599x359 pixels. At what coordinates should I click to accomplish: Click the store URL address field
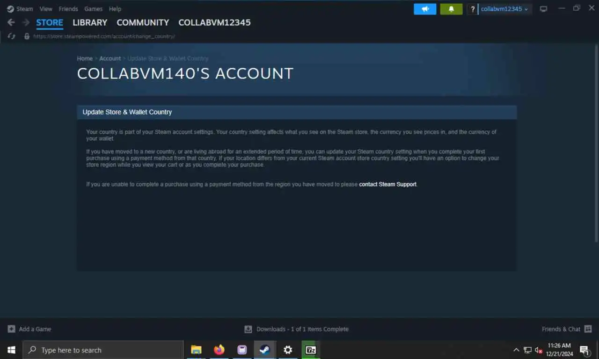(104, 36)
